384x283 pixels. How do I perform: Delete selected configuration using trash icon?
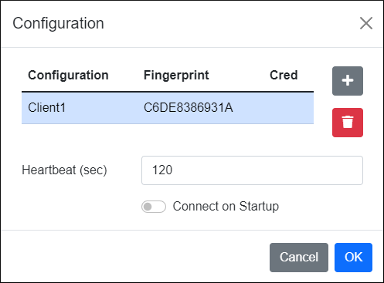tap(348, 123)
